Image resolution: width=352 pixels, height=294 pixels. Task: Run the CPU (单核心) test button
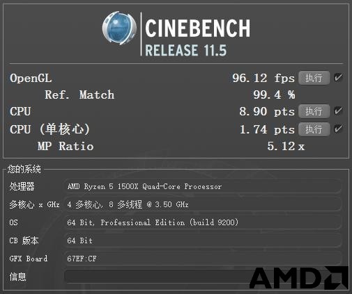click(x=314, y=129)
